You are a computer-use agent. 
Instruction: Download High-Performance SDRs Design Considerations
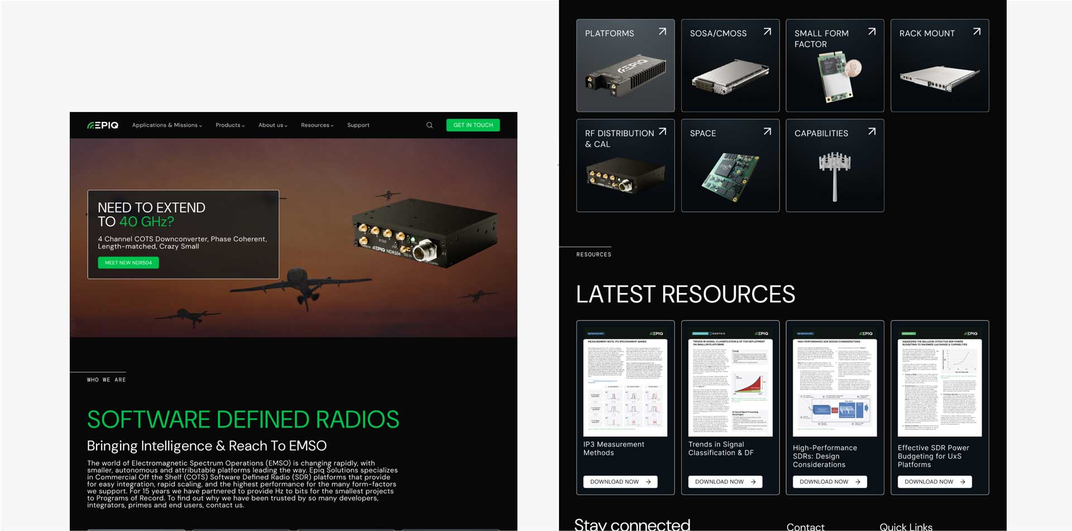click(830, 482)
